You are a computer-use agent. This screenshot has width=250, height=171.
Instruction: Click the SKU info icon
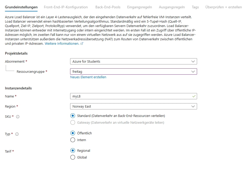coord(18,117)
